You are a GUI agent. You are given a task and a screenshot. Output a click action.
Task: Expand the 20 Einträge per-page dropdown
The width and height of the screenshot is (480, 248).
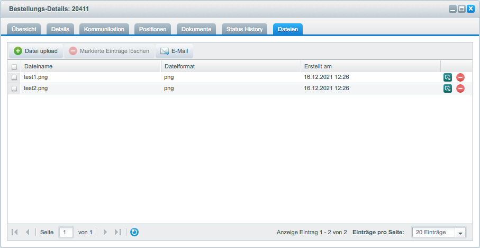tap(460, 233)
